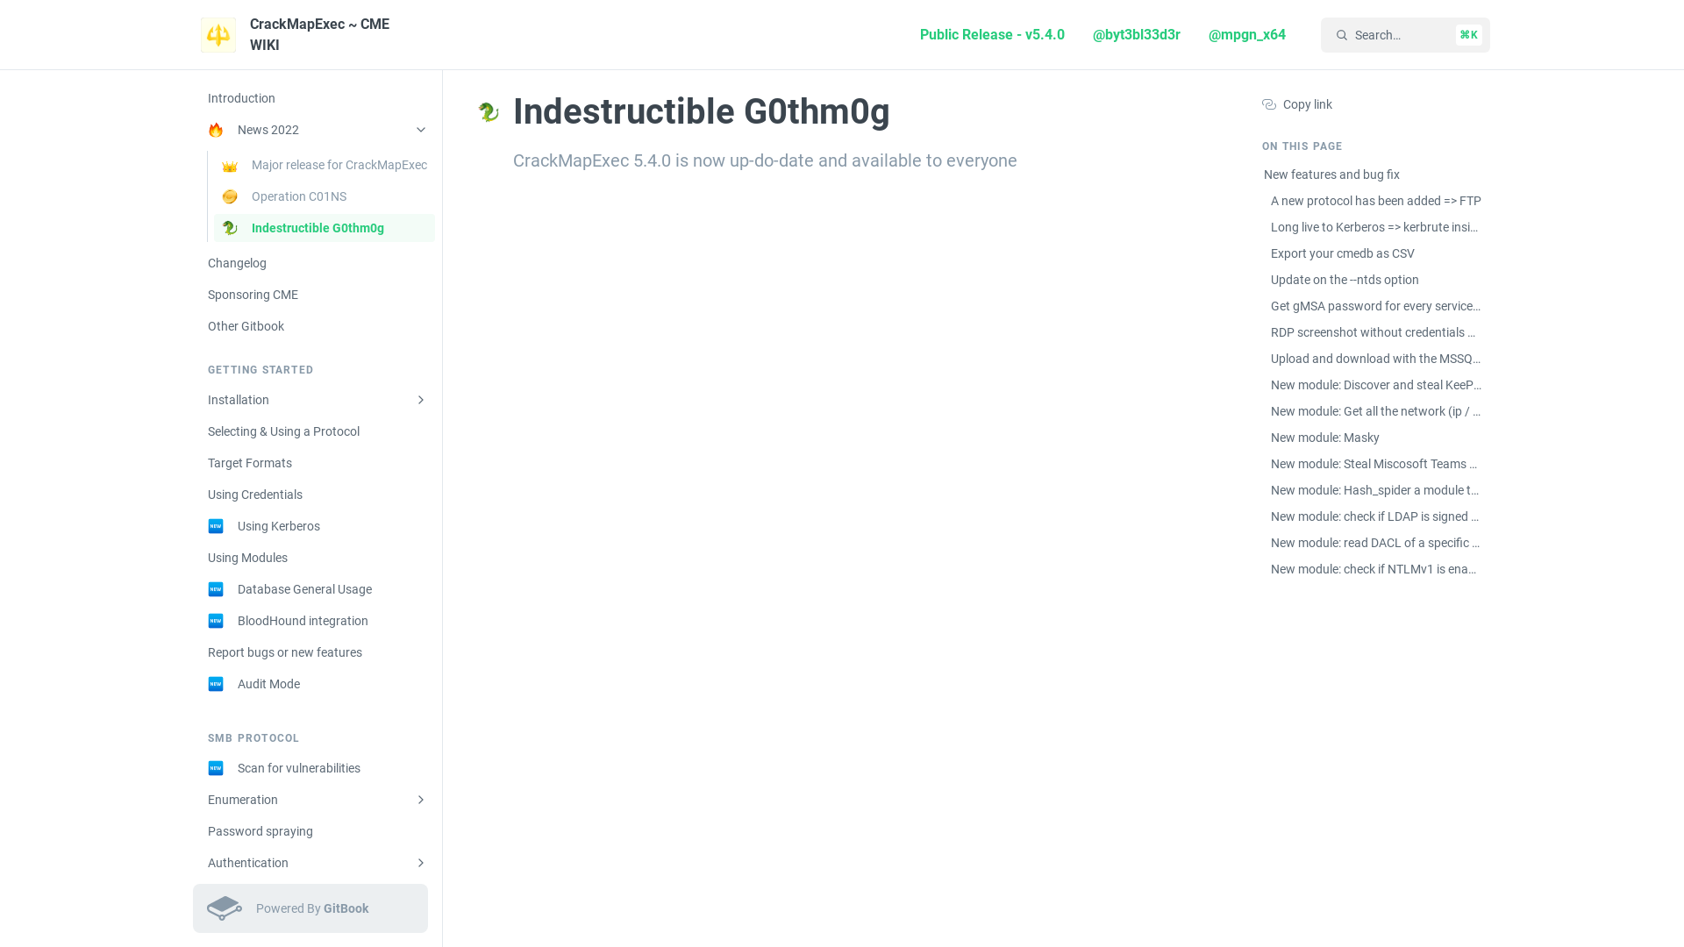Open the Changelog page
Image resolution: width=1684 pixels, height=947 pixels.
pos(237,263)
